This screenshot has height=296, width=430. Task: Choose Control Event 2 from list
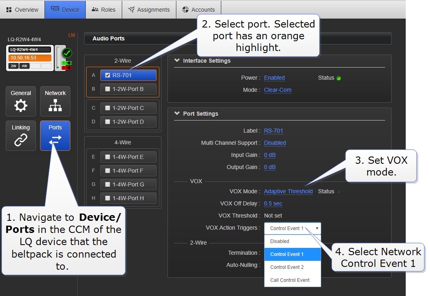[287, 267]
